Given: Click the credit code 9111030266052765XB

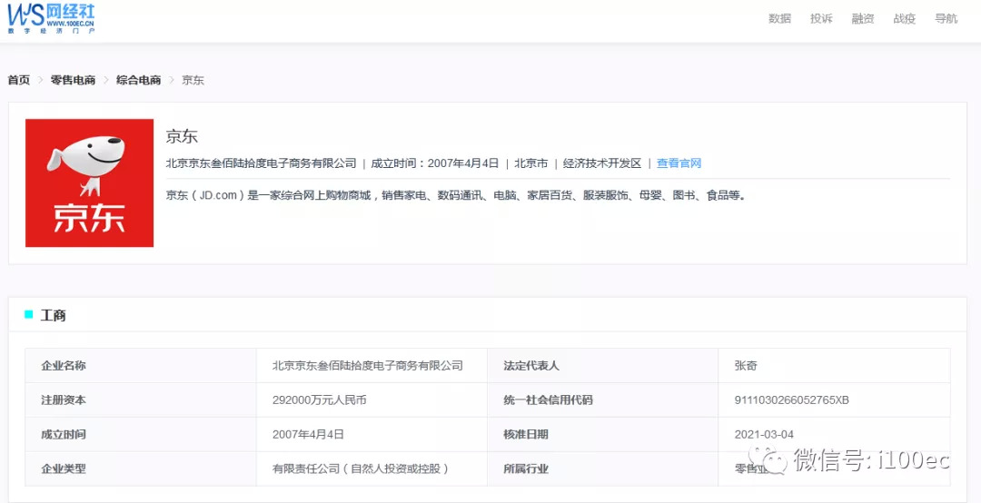Looking at the screenshot, I should [x=791, y=400].
